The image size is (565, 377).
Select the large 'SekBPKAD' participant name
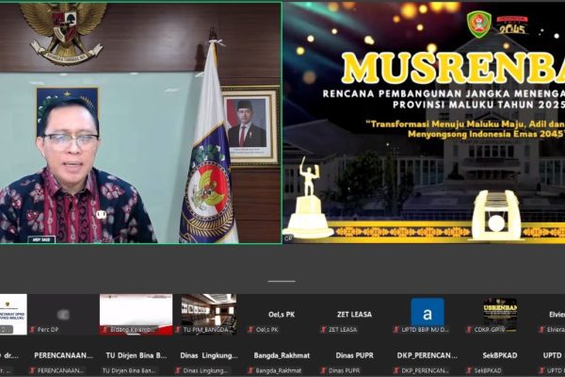pos(500,355)
